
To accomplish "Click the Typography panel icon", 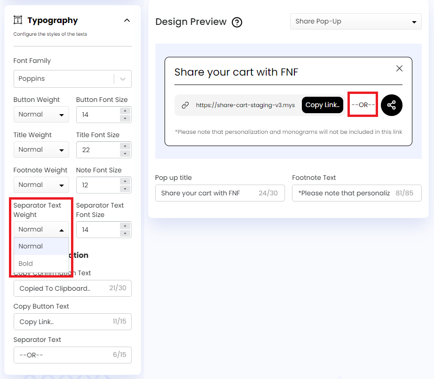I will [17, 20].
